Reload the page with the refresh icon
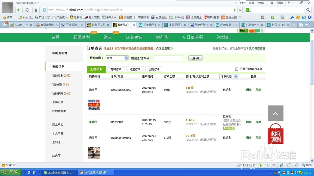Image resolution: width=314 pixels, height=176 pixels. pos(27,10)
